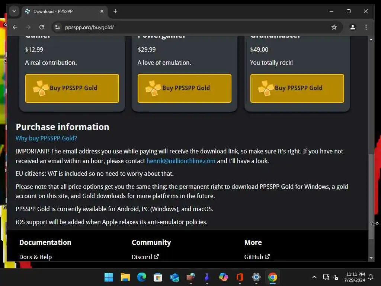Screen dimensions: 381x286
Task: Open the network status tray icon
Action: click(x=326, y=277)
